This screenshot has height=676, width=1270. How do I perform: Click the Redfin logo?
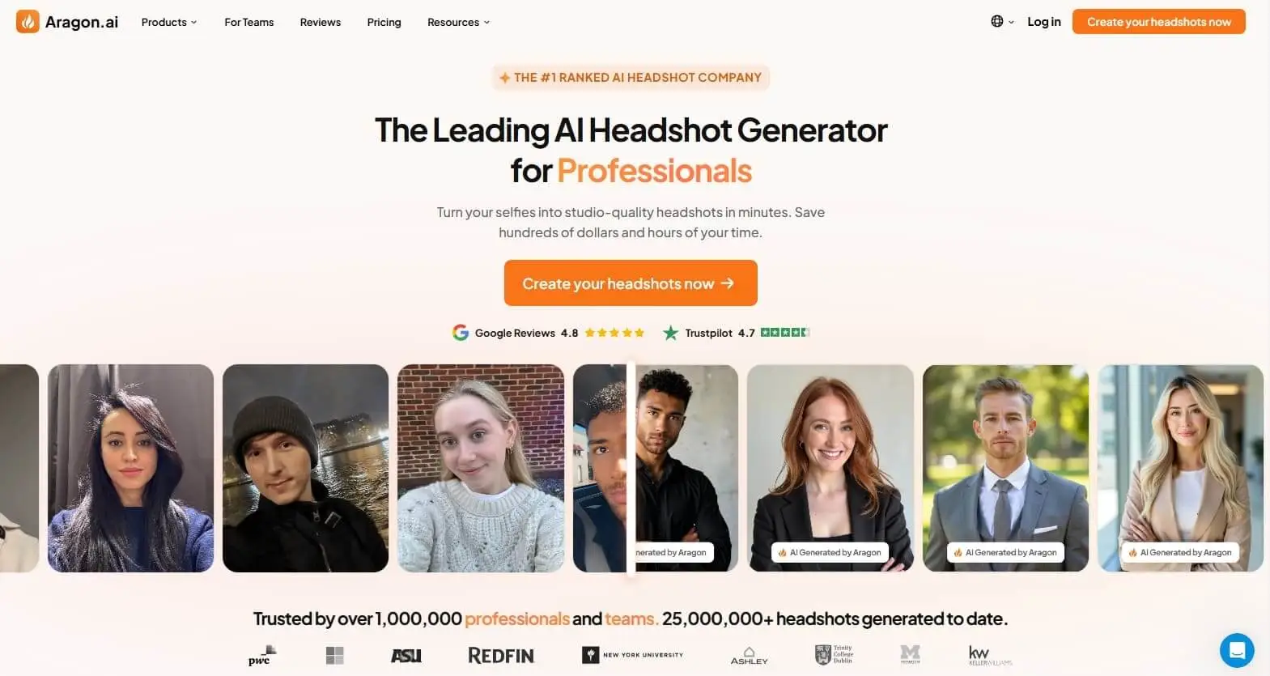coord(501,655)
